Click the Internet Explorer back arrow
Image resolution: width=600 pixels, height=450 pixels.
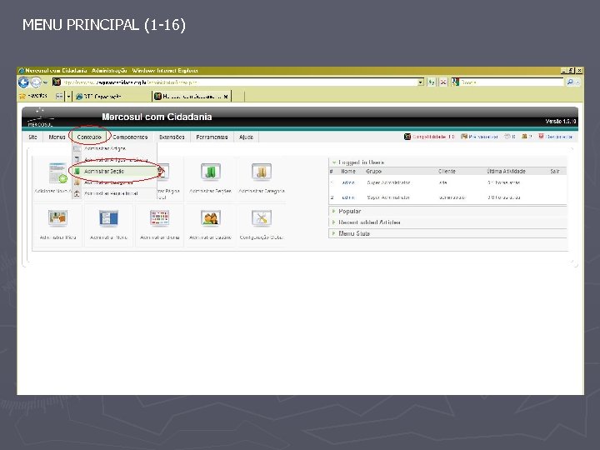click(23, 82)
